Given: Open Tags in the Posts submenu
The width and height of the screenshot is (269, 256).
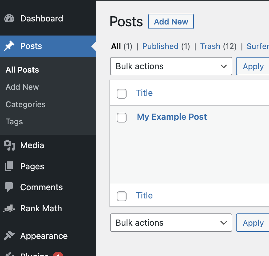Looking at the screenshot, I should click(x=14, y=122).
